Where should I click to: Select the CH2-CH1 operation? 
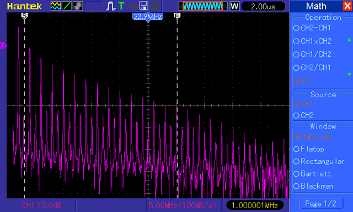(312, 28)
